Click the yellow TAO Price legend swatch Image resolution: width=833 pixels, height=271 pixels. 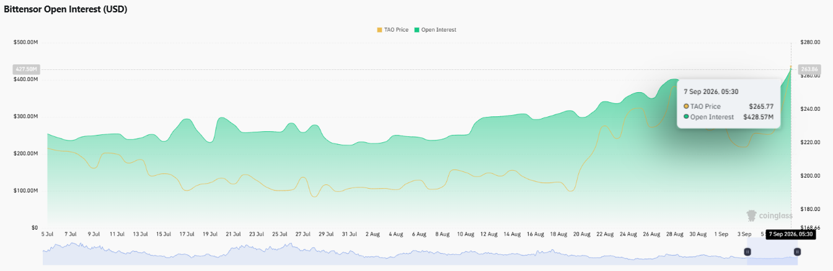[x=379, y=30]
